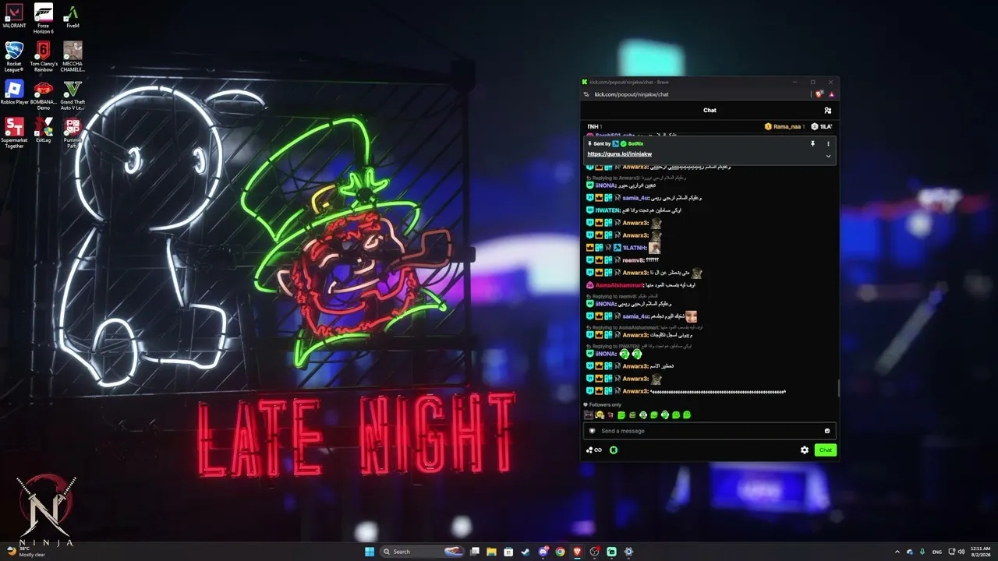Open File Explorer from taskbar
The width and height of the screenshot is (998, 561).
tap(491, 552)
